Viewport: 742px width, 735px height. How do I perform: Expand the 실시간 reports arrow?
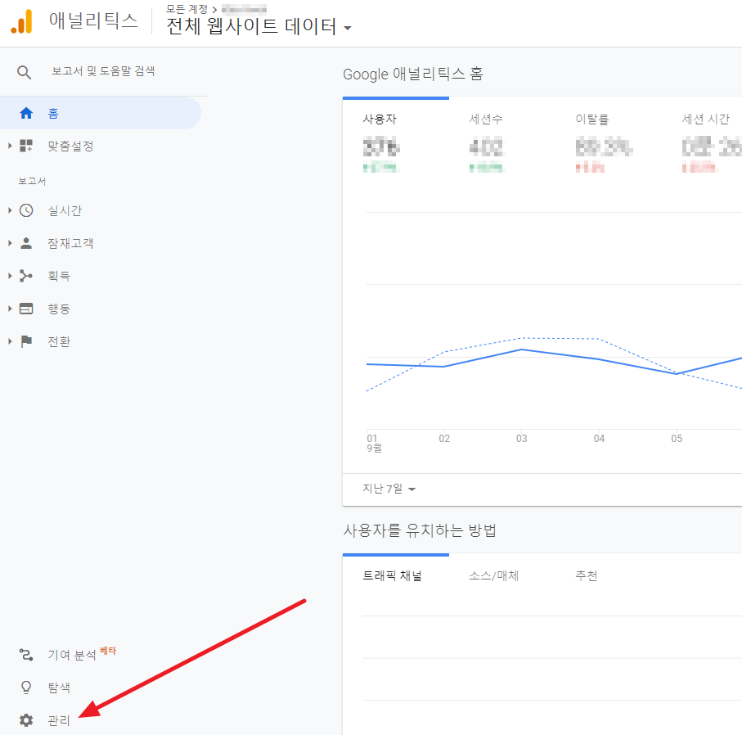click(x=10, y=210)
